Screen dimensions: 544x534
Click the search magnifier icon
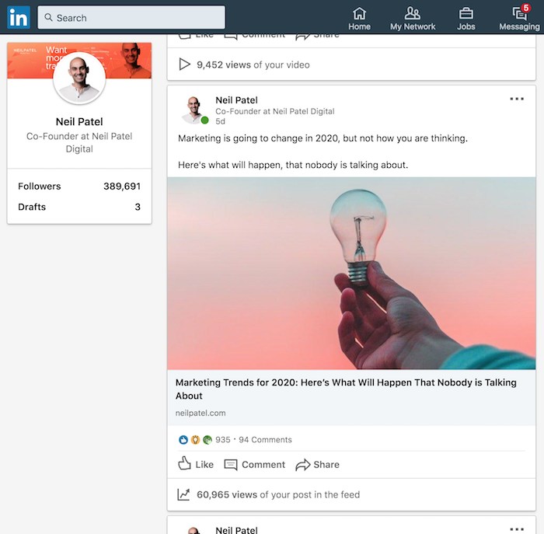pos(48,17)
